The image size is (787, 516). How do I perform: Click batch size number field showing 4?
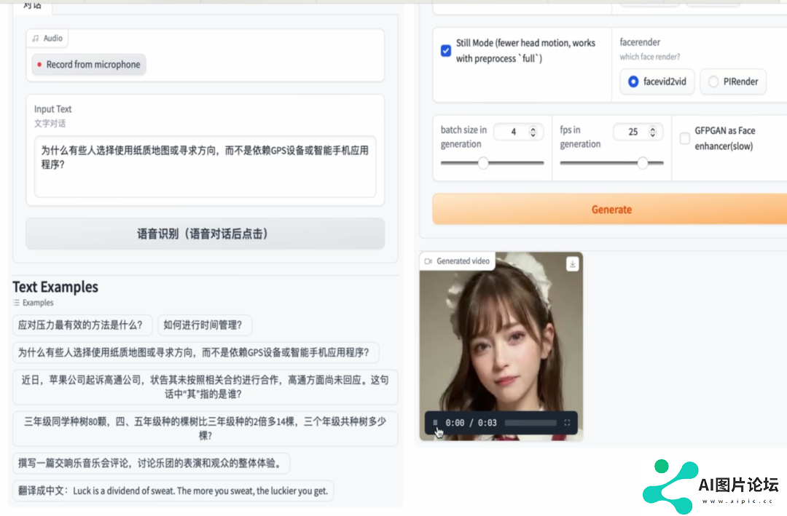(x=513, y=132)
